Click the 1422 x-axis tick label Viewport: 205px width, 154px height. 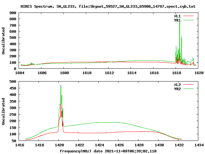coord(79,145)
